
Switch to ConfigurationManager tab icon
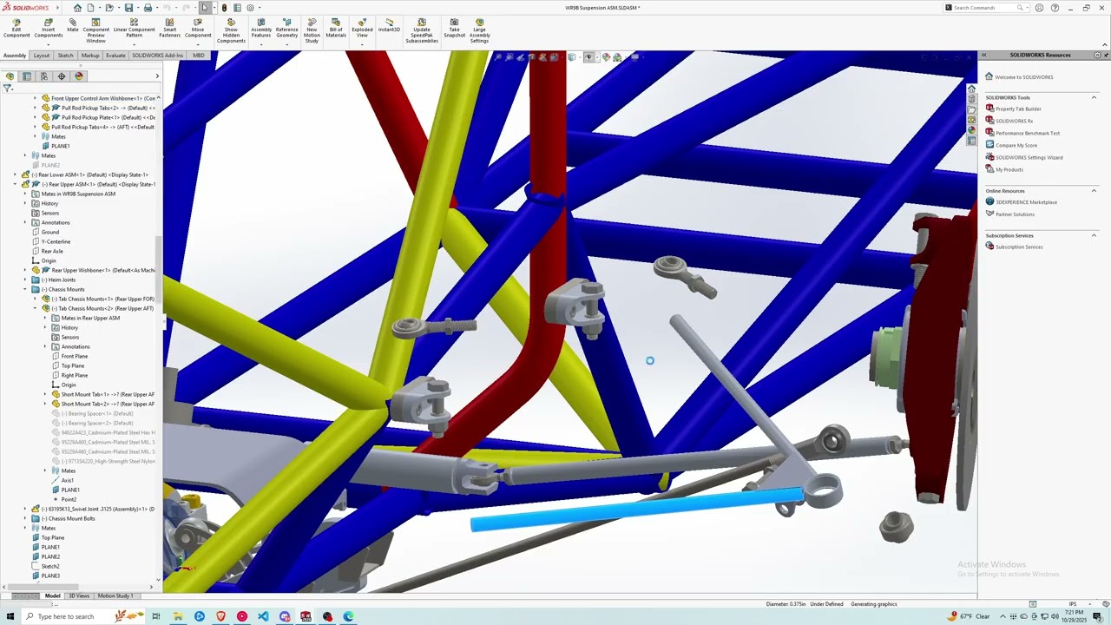pos(44,76)
